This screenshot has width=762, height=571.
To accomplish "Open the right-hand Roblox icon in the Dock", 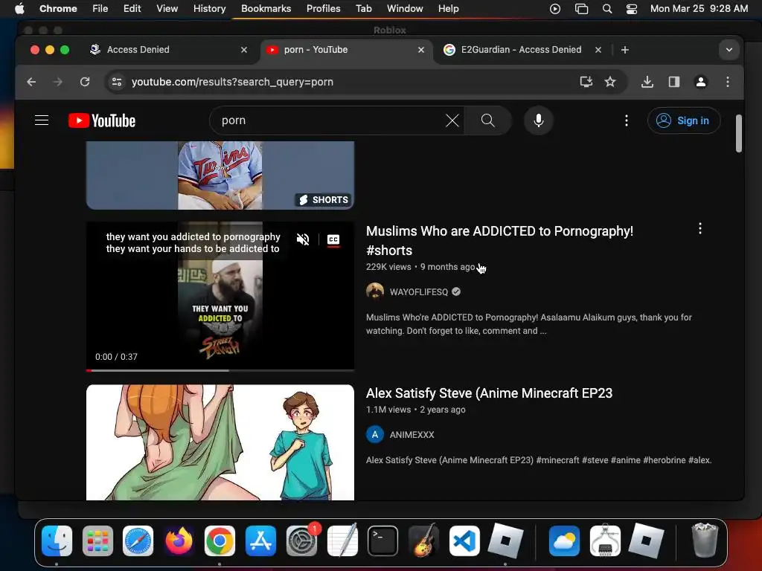I will point(645,541).
